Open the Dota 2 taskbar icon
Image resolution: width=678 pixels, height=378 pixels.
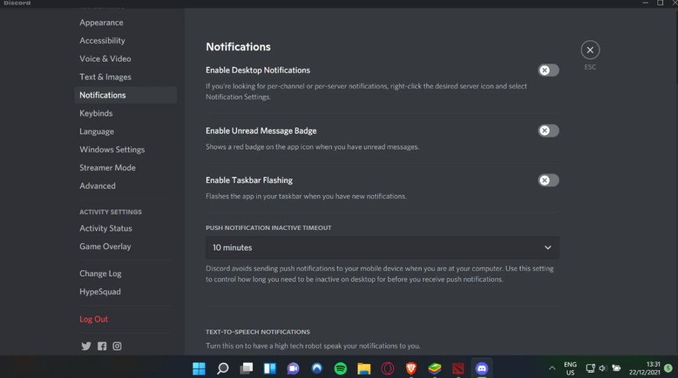click(458, 369)
